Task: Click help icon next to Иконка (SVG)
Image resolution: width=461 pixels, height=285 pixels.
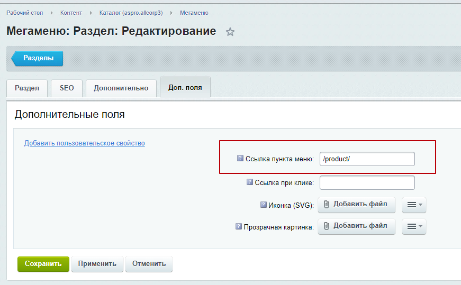Action: point(264,205)
